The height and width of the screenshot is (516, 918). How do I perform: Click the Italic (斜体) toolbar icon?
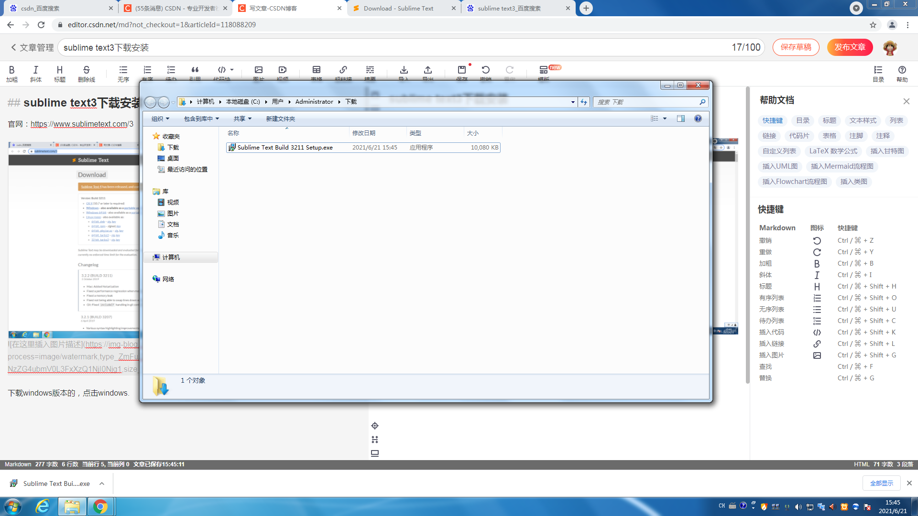tap(35, 71)
